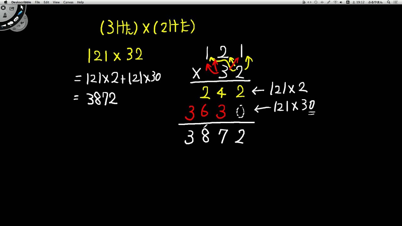Click the settings gear on palette
The image size is (402, 226).
[x=25, y=18]
